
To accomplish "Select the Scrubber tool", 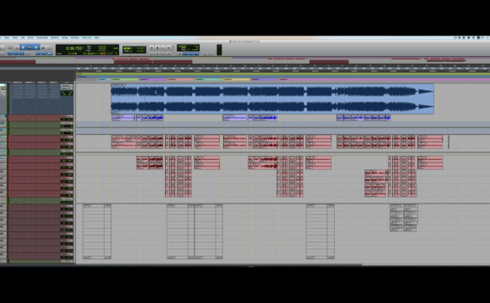I will click(x=43, y=48).
